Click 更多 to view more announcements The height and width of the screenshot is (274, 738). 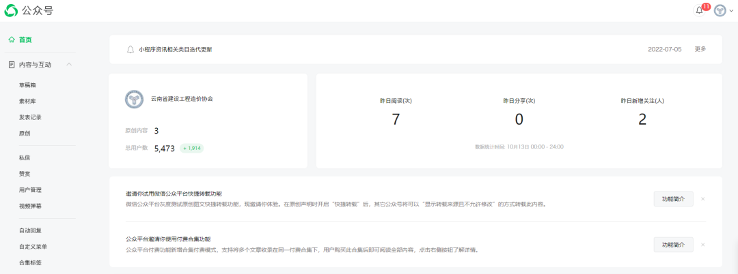point(700,49)
